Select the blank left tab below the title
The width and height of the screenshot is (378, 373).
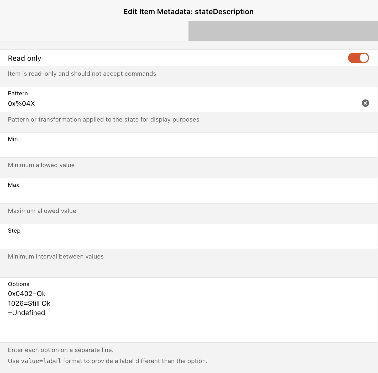click(x=94, y=31)
